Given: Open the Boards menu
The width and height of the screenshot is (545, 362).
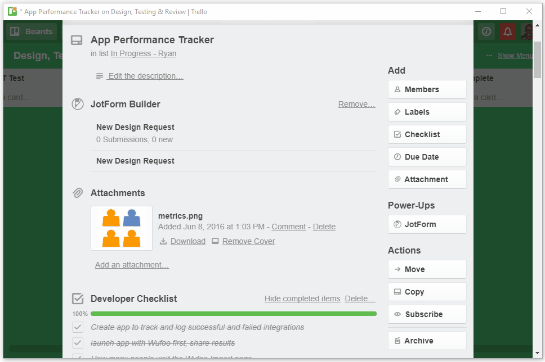Looking at the screenshot, I should pos(32,31).
